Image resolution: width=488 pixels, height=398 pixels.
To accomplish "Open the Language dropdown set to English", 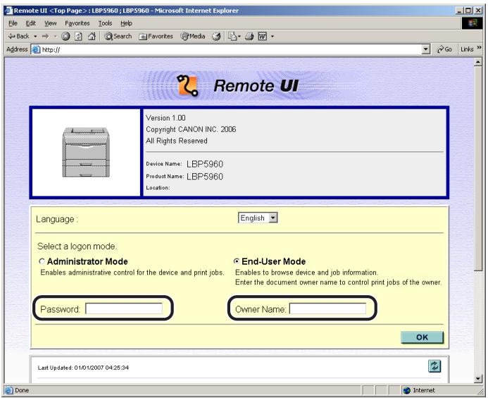I will (x=258, y=218).
